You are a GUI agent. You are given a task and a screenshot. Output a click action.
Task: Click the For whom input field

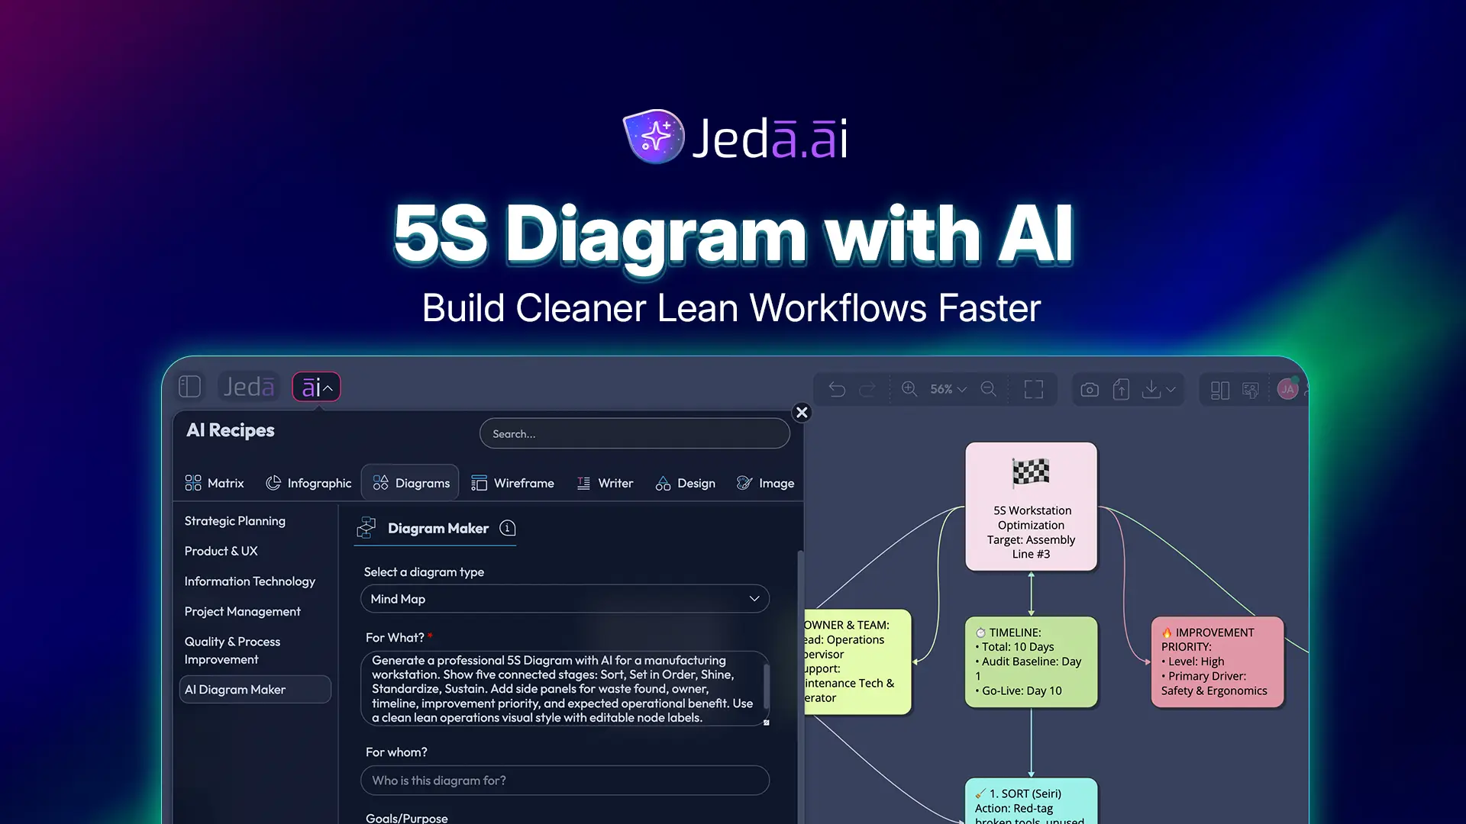[564, 781]
